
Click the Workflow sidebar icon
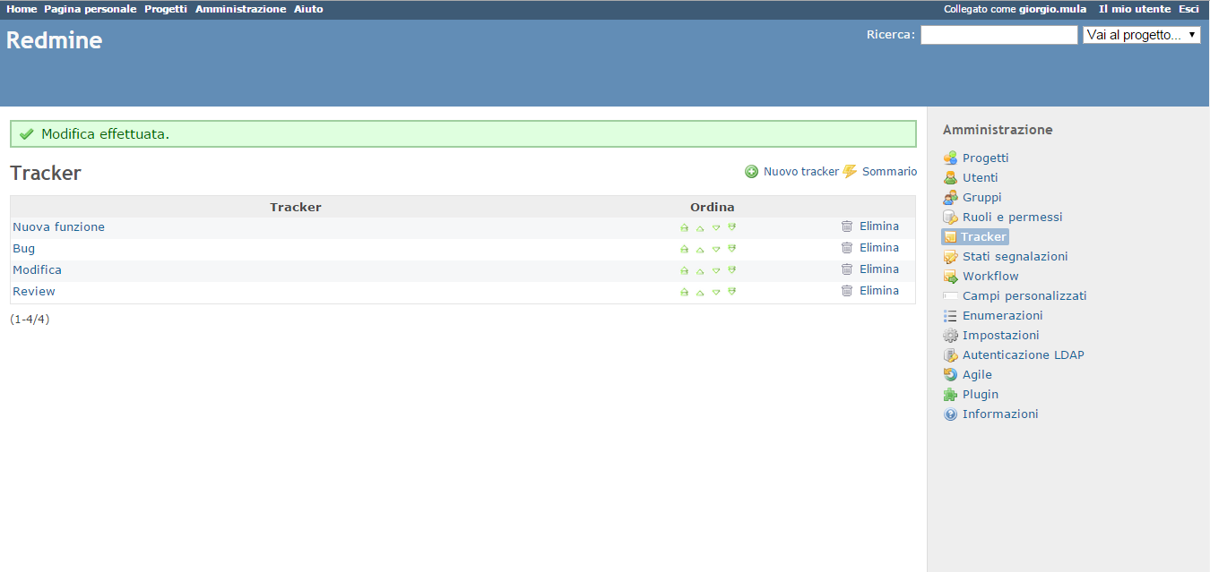(950, 277)
